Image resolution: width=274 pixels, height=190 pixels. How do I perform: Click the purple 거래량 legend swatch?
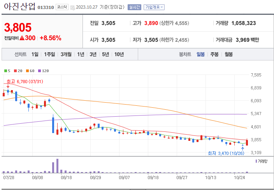coord(256,161)
